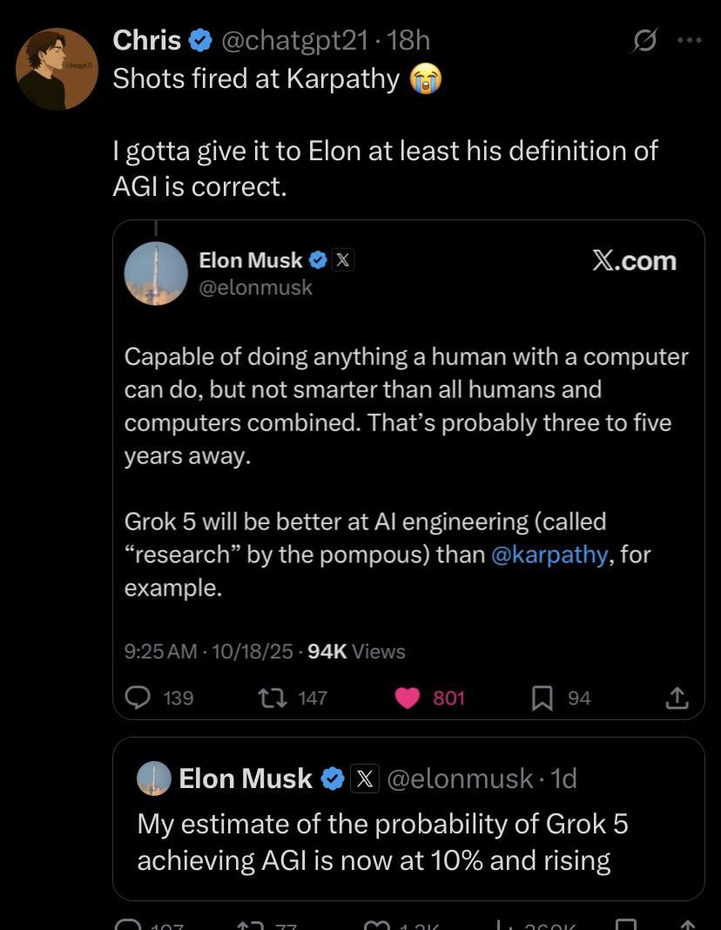Open the @karpathy mention link
Image resolution: width=721 pixels, height=930 pixels.
tap(549, 555)
